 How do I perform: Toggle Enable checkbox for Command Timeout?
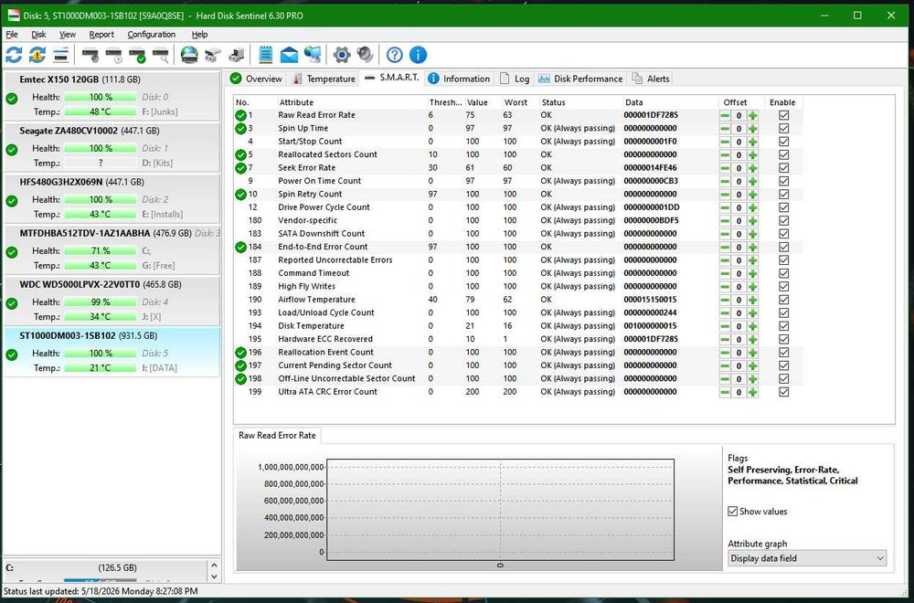[784, 273]
